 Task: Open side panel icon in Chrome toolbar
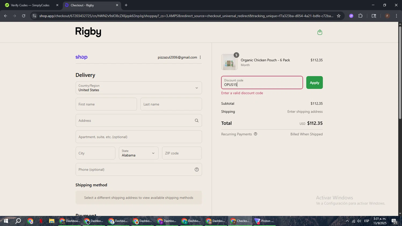(x=374, y=16)
